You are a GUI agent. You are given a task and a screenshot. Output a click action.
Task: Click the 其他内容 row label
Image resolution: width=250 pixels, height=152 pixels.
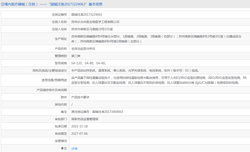coord(61,105)
